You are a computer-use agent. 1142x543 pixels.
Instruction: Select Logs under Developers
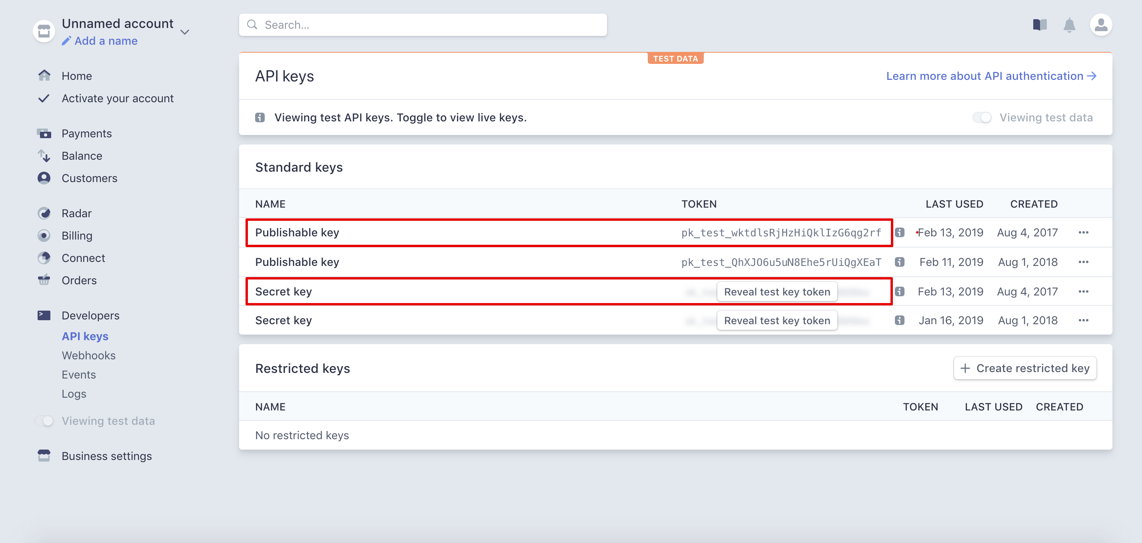[x=74, y=394]
